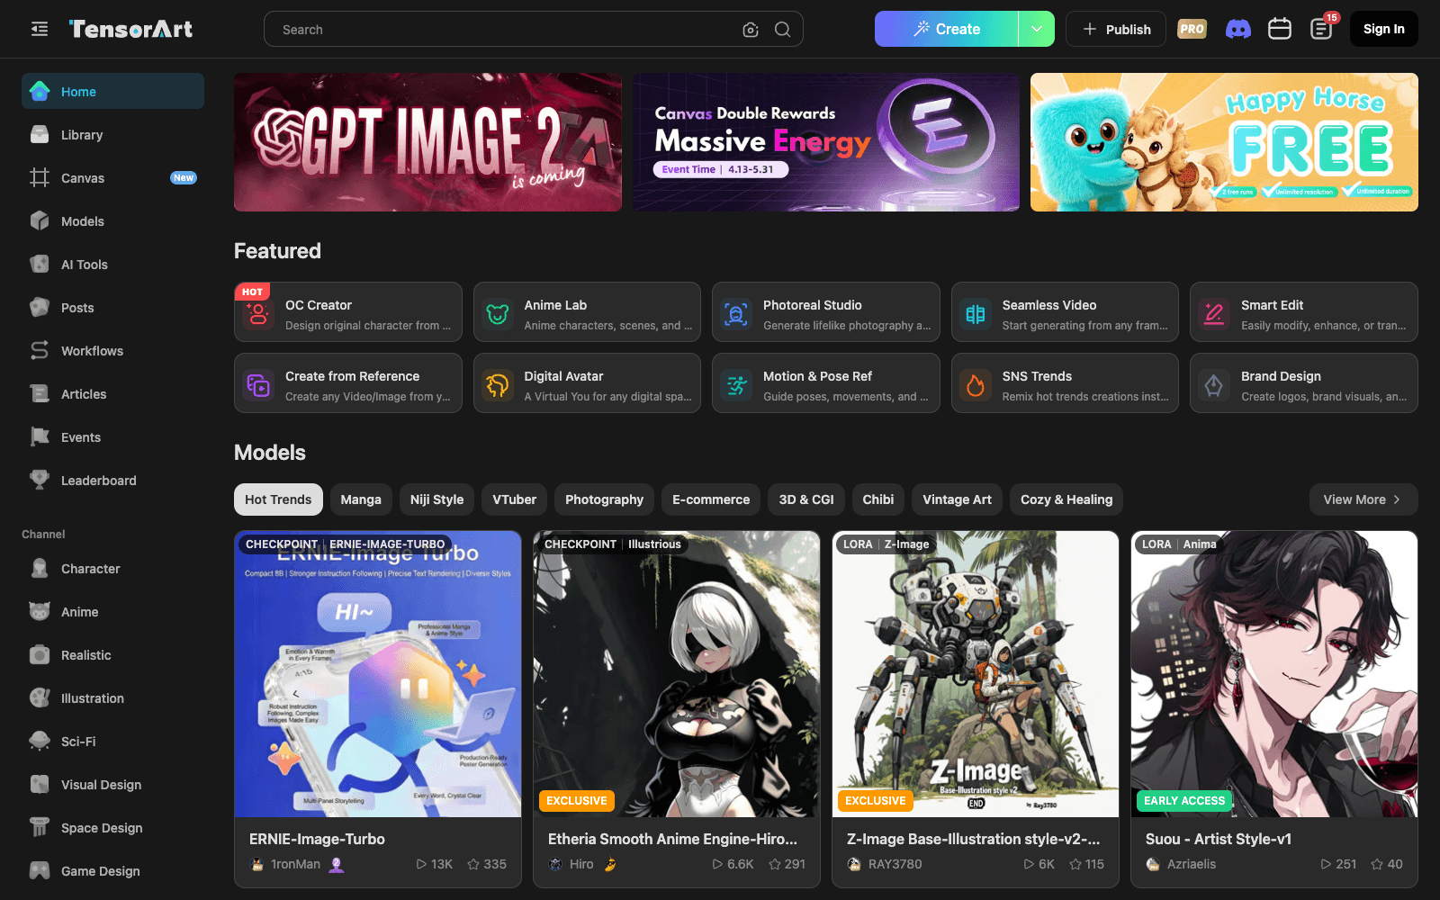Image resolution: width=1440 pixels, height=900 pixels.
Task: Switch to the Vintage Art tab
Action: pyautogui.click(x=958, y=499)
